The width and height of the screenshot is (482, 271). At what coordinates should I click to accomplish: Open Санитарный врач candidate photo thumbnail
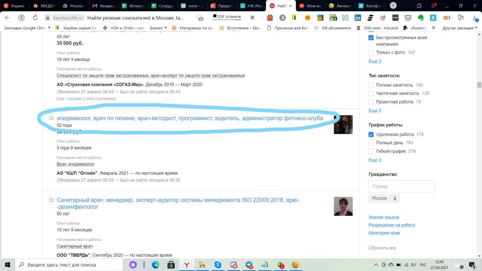click(x=343, y=206)
